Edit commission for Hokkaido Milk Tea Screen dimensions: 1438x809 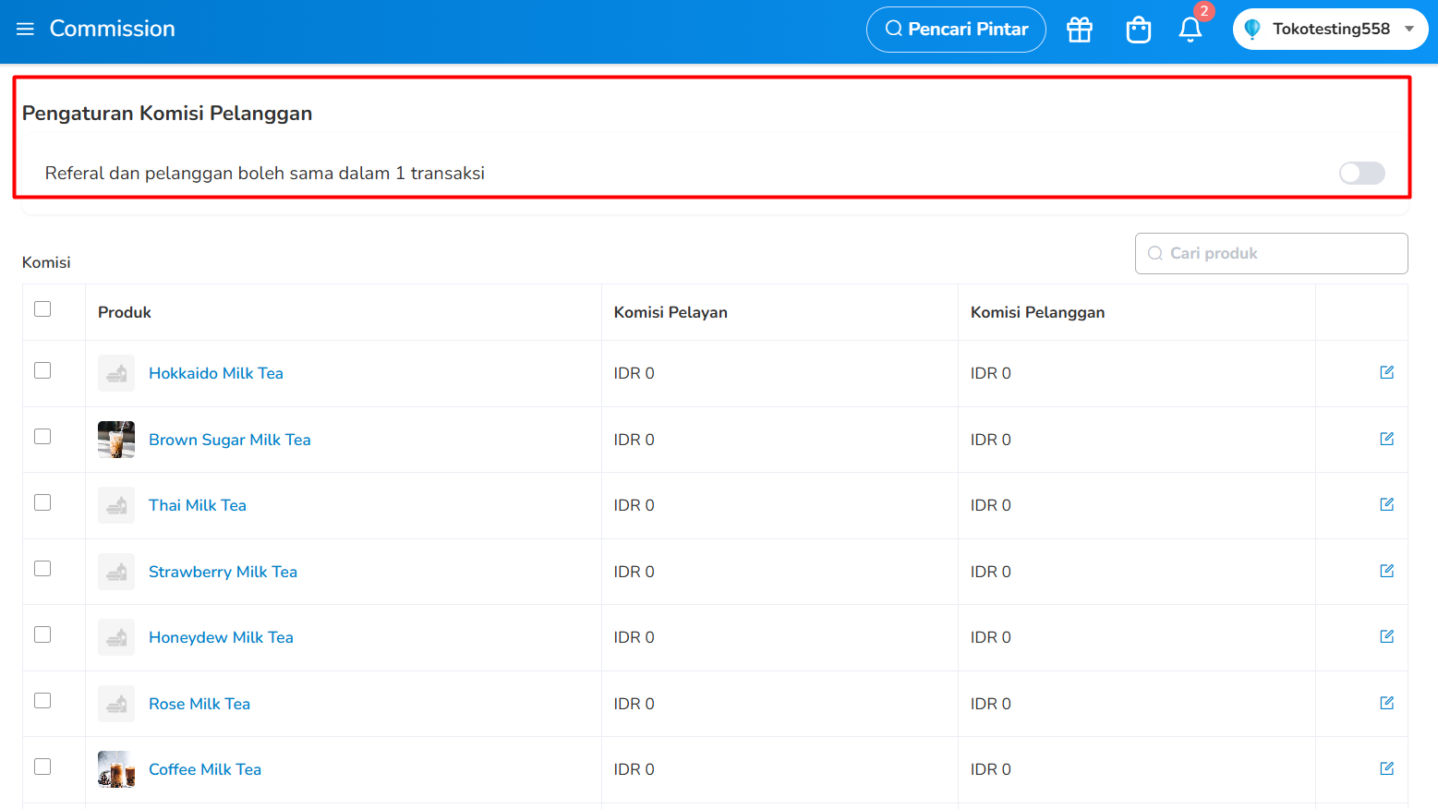(x=1387, y=372)
